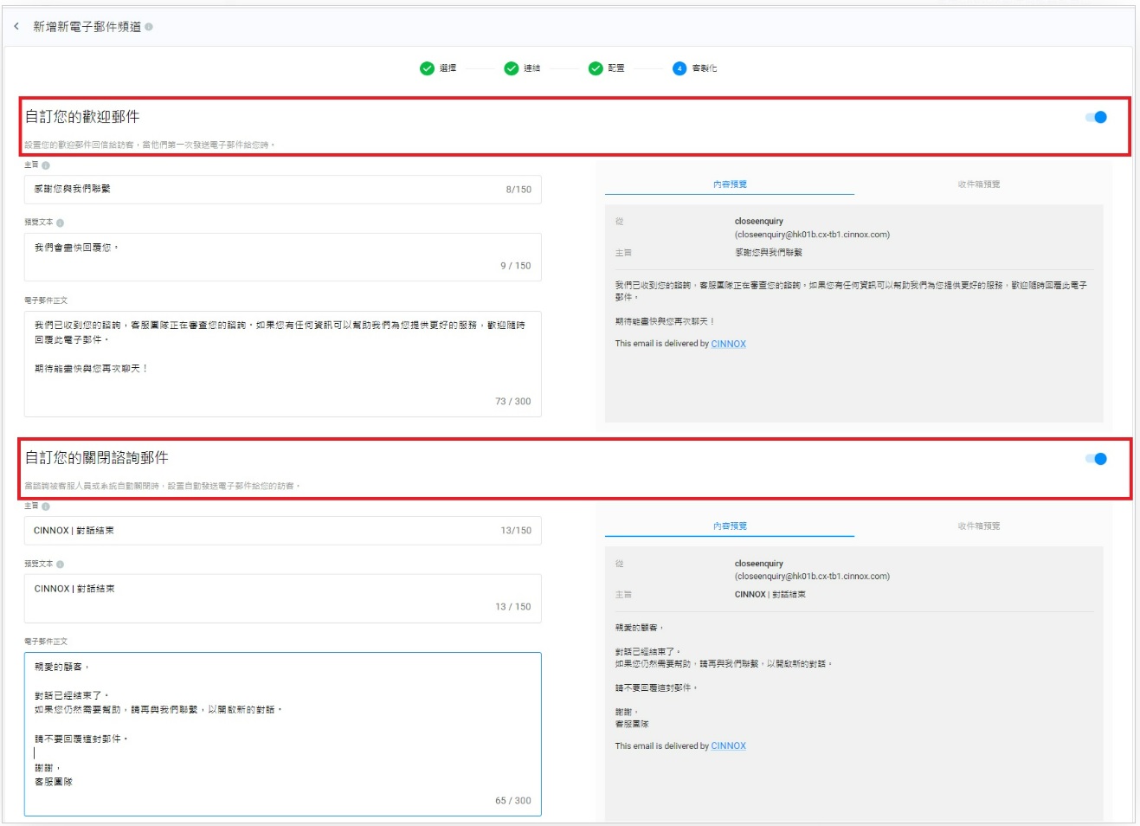Viewport: 1140px width, 826px height.
Task: Click the 電子郵件正文 label in close enquiry section
Action: point(46,642)
